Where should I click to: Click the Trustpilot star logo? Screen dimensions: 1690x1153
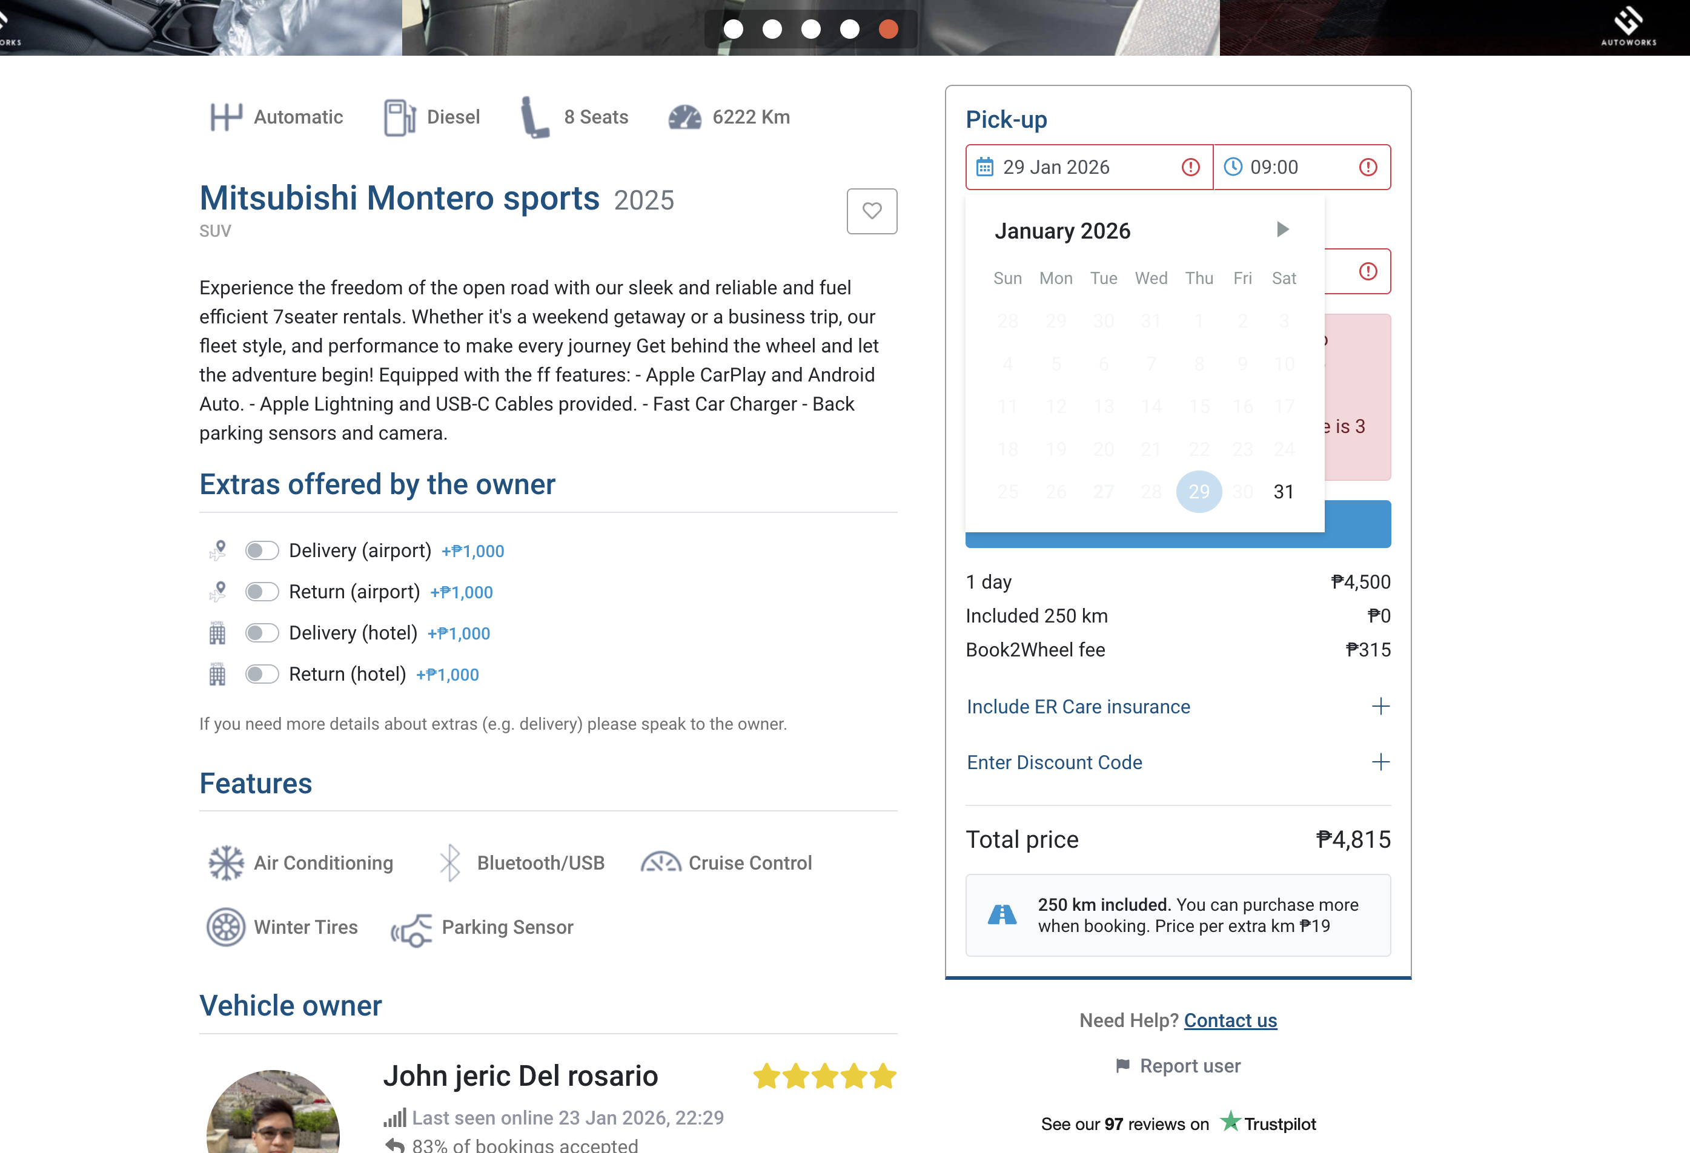(x=1230, y=1122)
